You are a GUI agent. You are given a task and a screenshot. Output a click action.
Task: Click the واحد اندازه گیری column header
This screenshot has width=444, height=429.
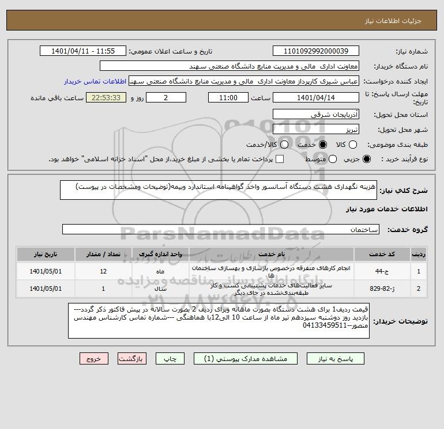click(160, 254)
